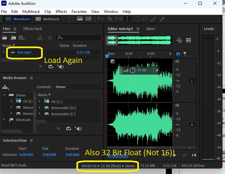Select the Move tool

101,19
